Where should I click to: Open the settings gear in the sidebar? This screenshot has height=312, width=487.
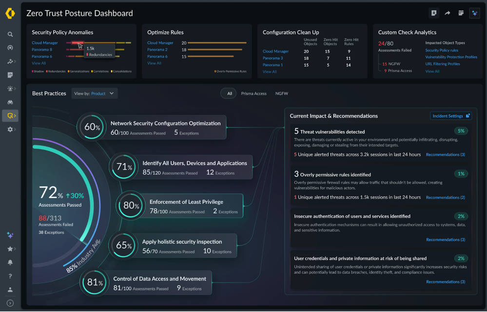pos(10,130)
